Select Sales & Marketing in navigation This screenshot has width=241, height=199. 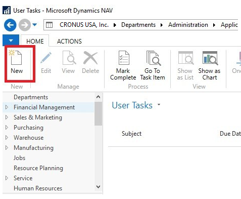(38, 117)
